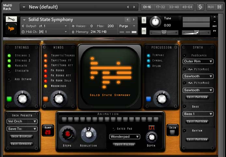Toggle the Fr Horn Solo LED

click(x=46, y=81)
